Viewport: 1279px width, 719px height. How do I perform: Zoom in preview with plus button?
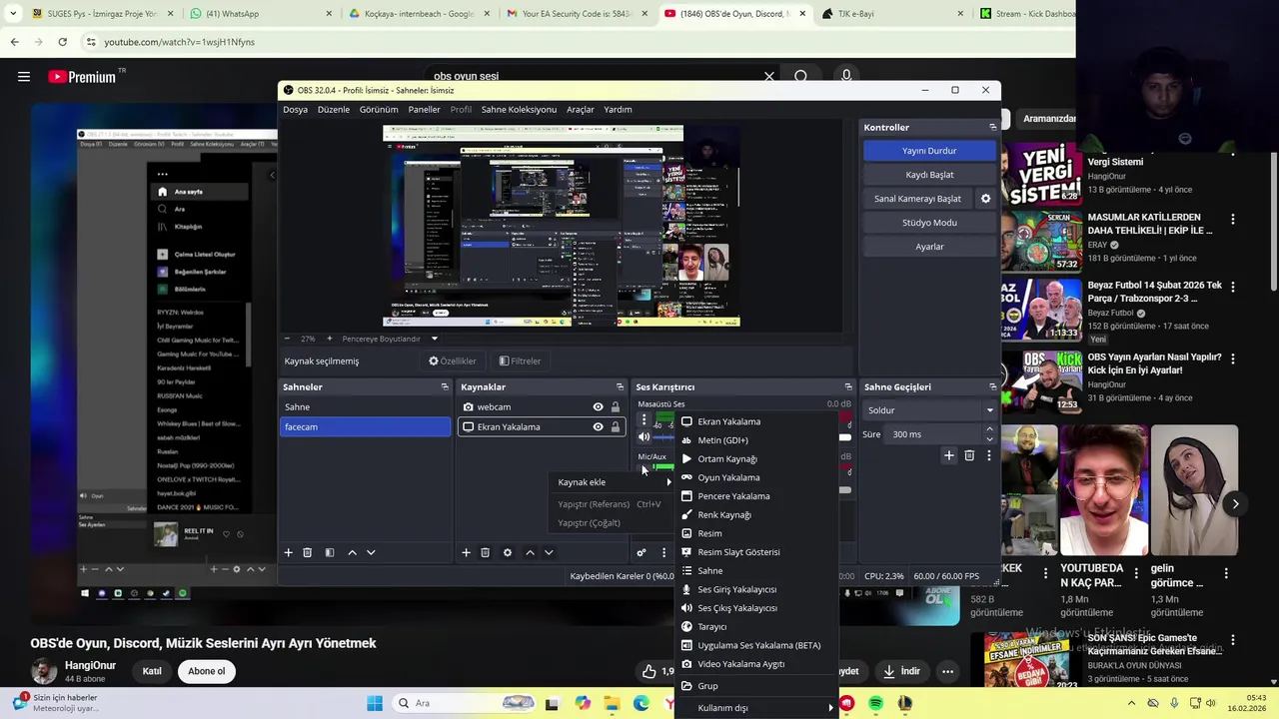point(330,339)
